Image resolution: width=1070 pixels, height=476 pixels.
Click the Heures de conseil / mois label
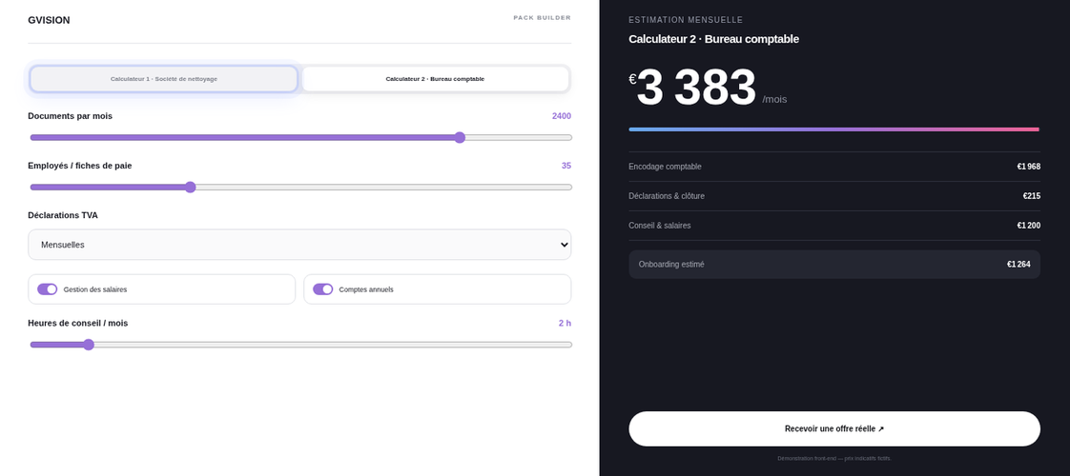pyautogui.click(x=78, y=324)
